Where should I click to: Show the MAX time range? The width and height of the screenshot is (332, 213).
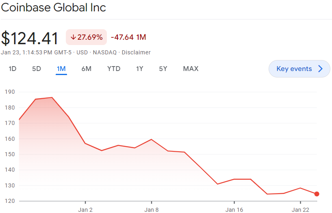tap(191, 69)
